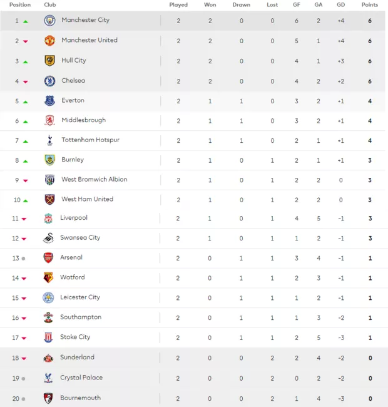Click the Arsenal cannon crest
This screenshot has height=407, width=388.
(48, 258)
